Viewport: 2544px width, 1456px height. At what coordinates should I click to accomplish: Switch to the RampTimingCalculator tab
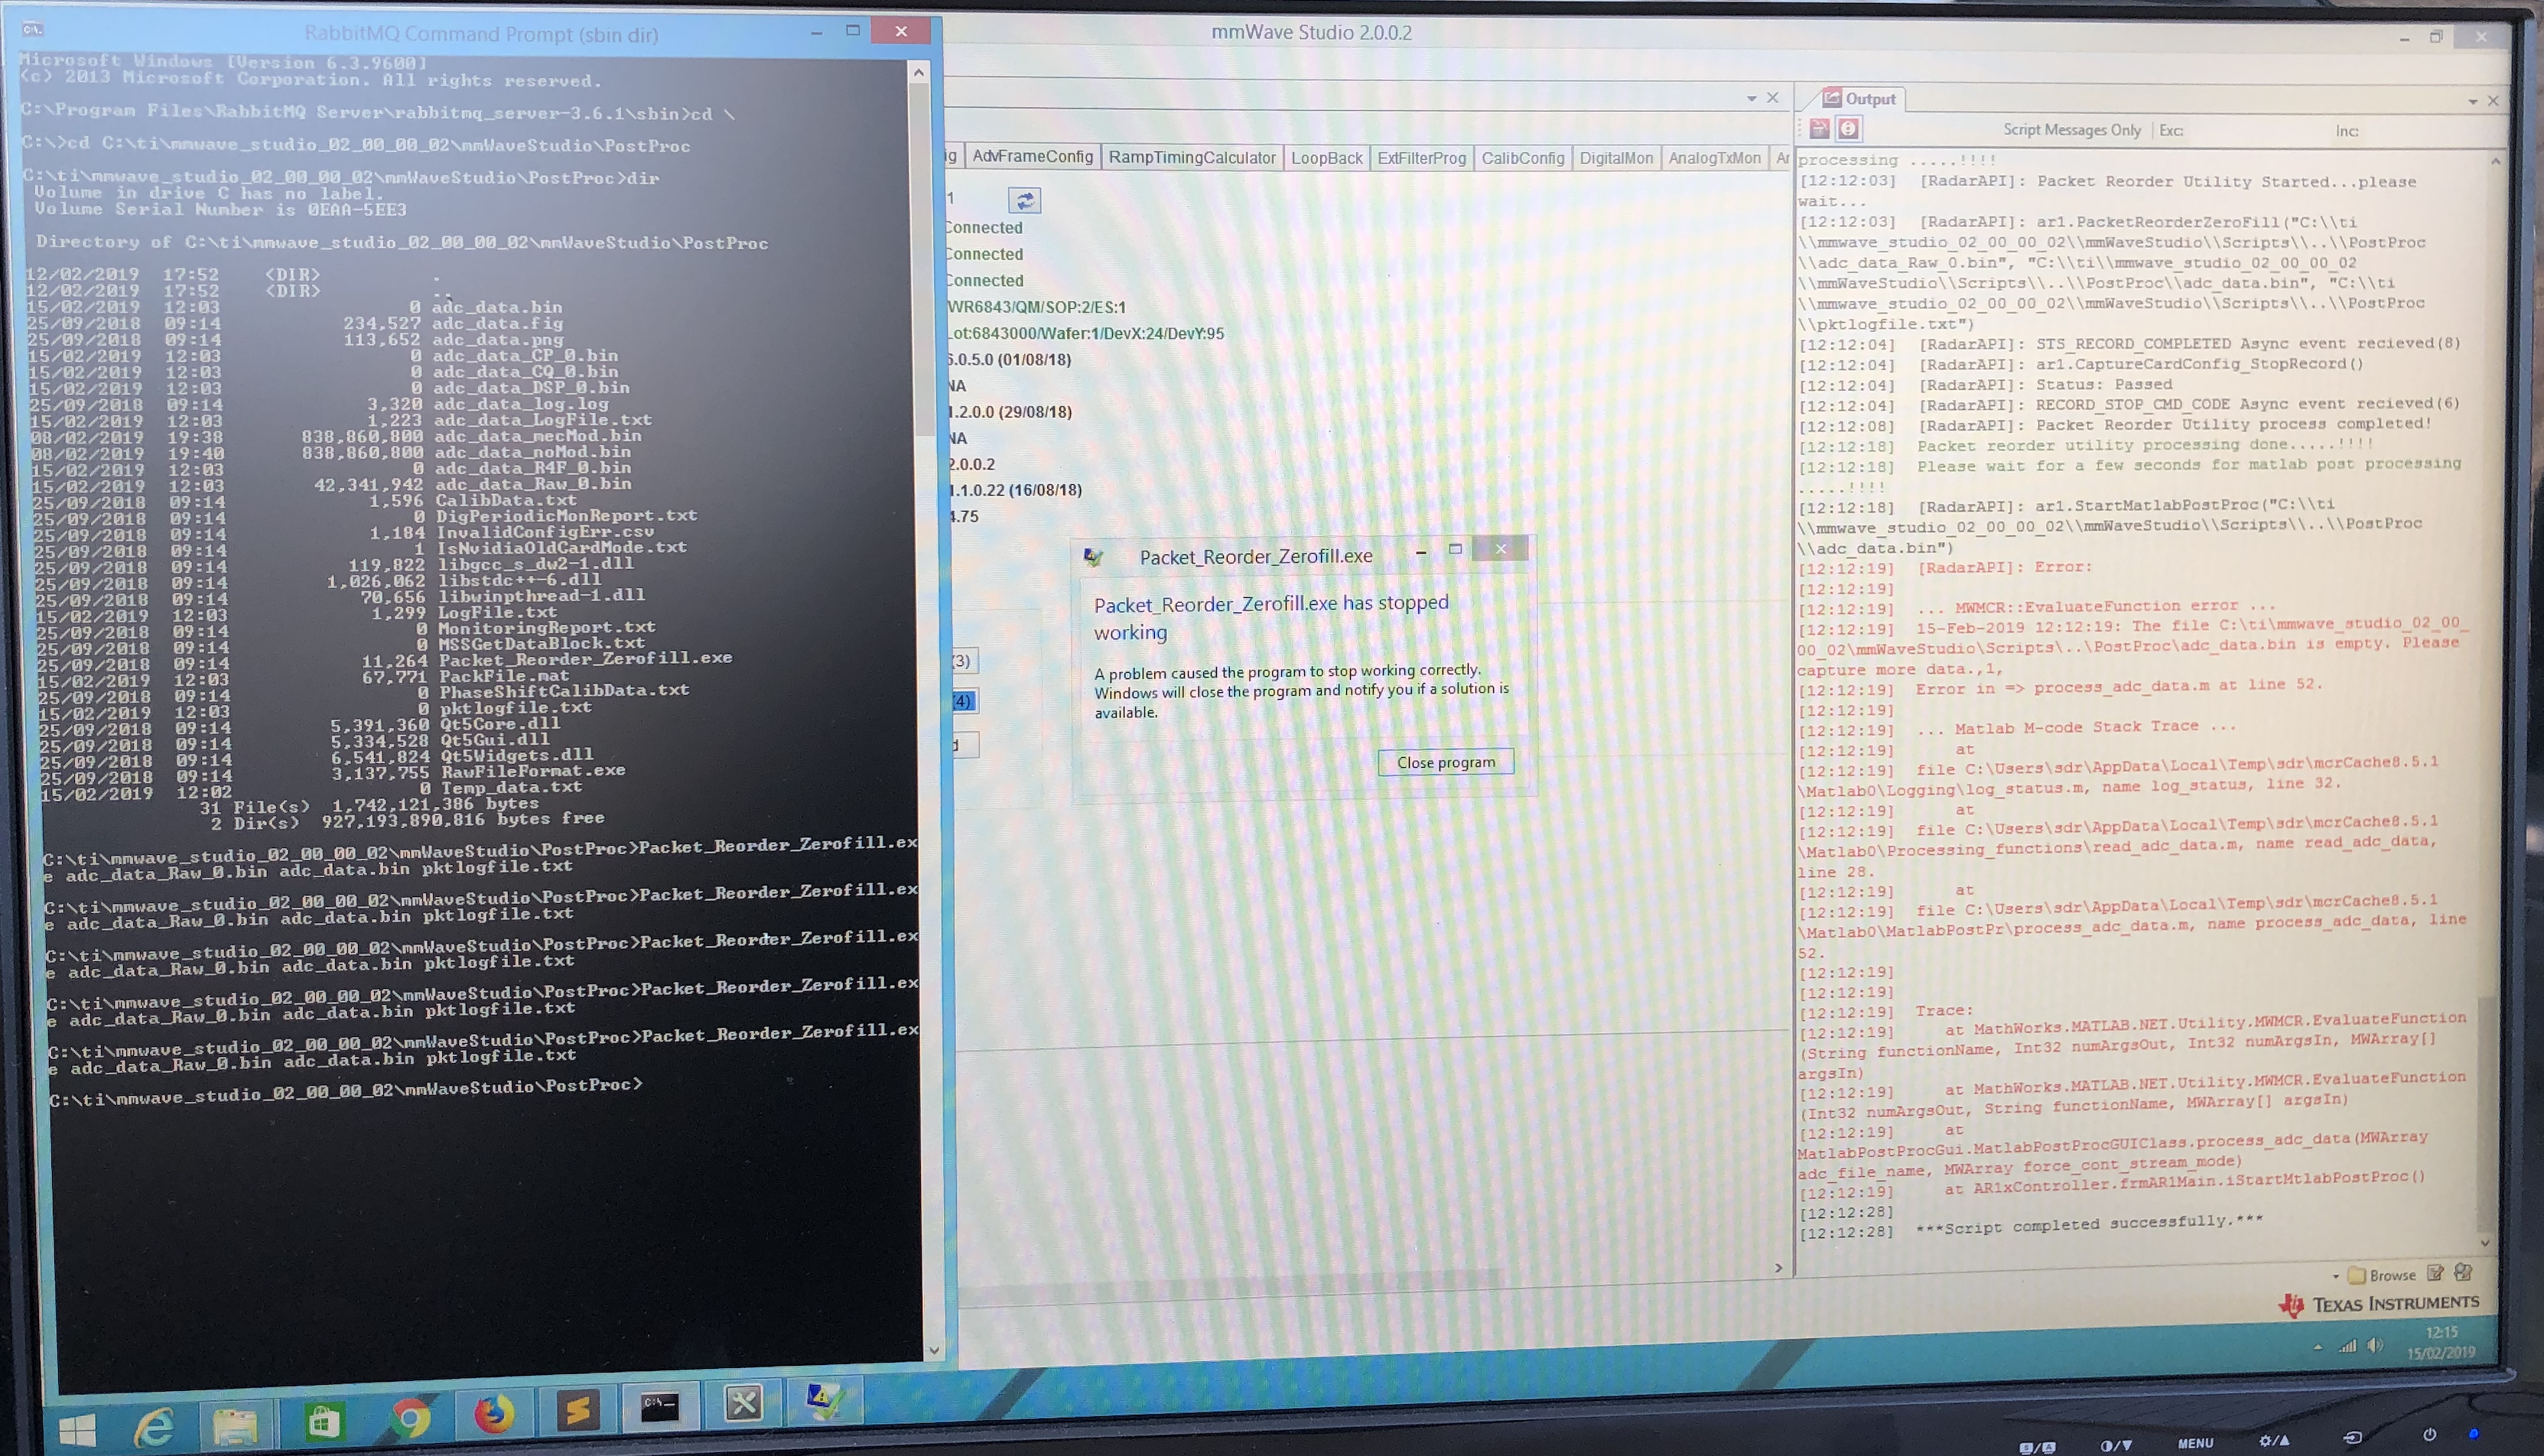click(x=1192, y=158)
